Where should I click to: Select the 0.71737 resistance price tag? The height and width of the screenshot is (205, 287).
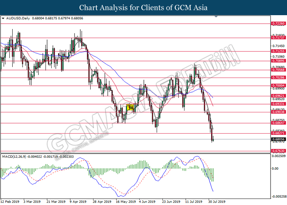(278, 37)
